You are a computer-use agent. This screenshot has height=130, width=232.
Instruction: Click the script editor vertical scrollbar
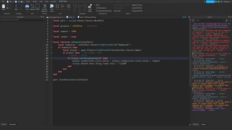190,53
